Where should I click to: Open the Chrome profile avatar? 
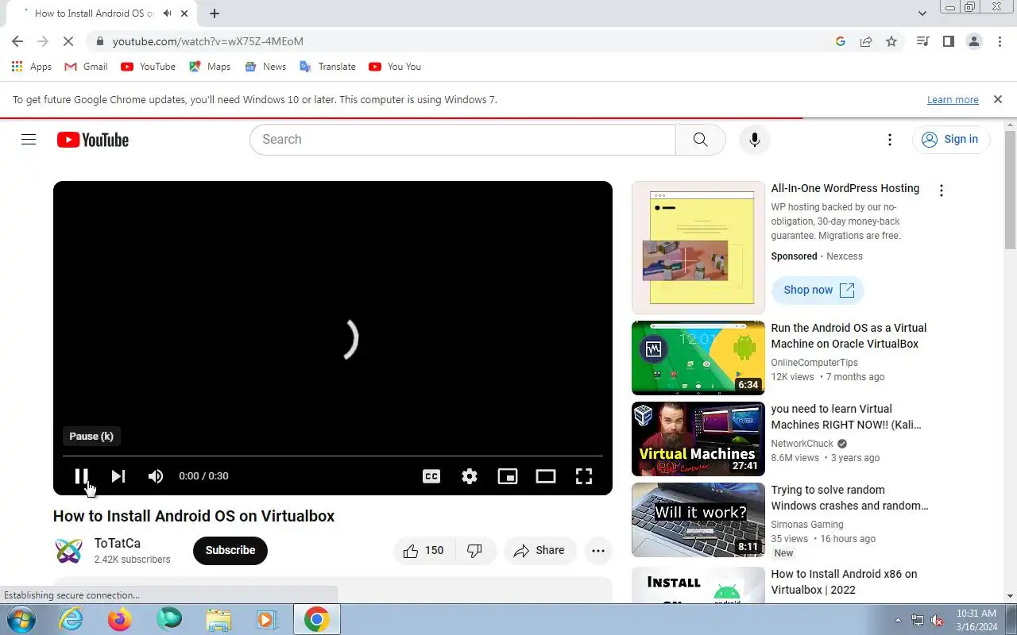pos(974,41)
